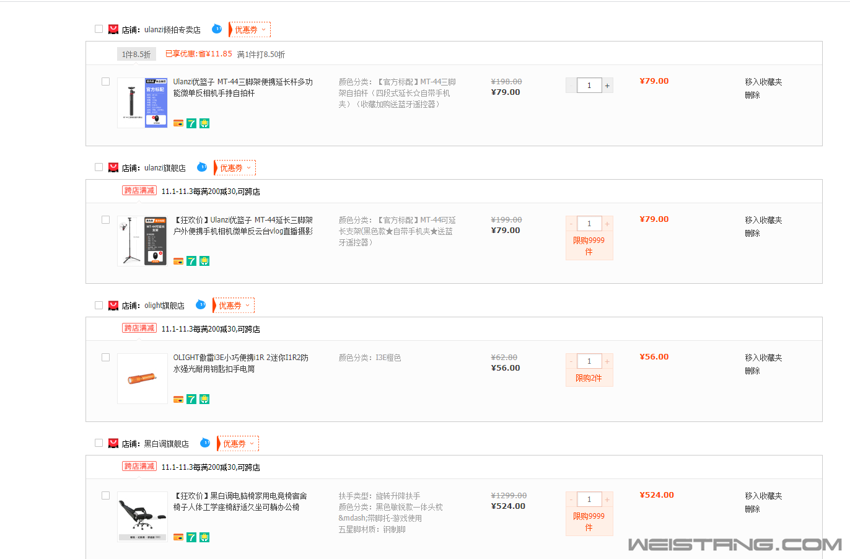Viewport: 850px width, 559px height.
Task: Move 黑白调 chair to favorites
Action: [763, 496]
